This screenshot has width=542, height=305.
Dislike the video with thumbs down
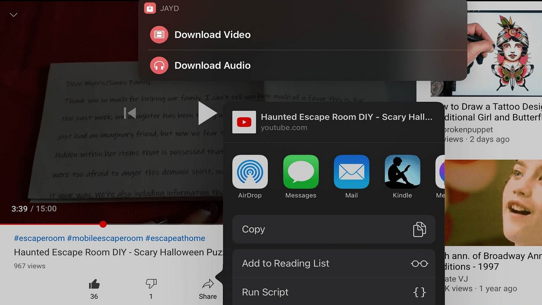[151, 284]
